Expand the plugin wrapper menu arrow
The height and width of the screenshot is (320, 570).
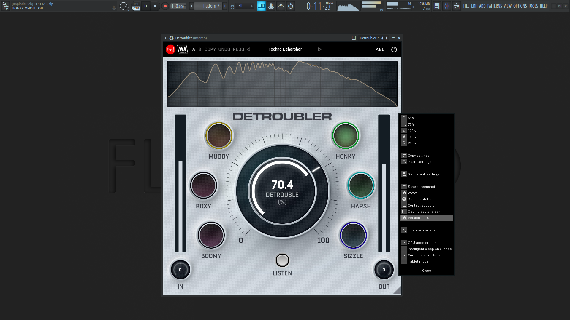tap(166, 38)
